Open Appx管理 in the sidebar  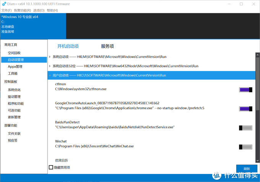pos(15,67)
